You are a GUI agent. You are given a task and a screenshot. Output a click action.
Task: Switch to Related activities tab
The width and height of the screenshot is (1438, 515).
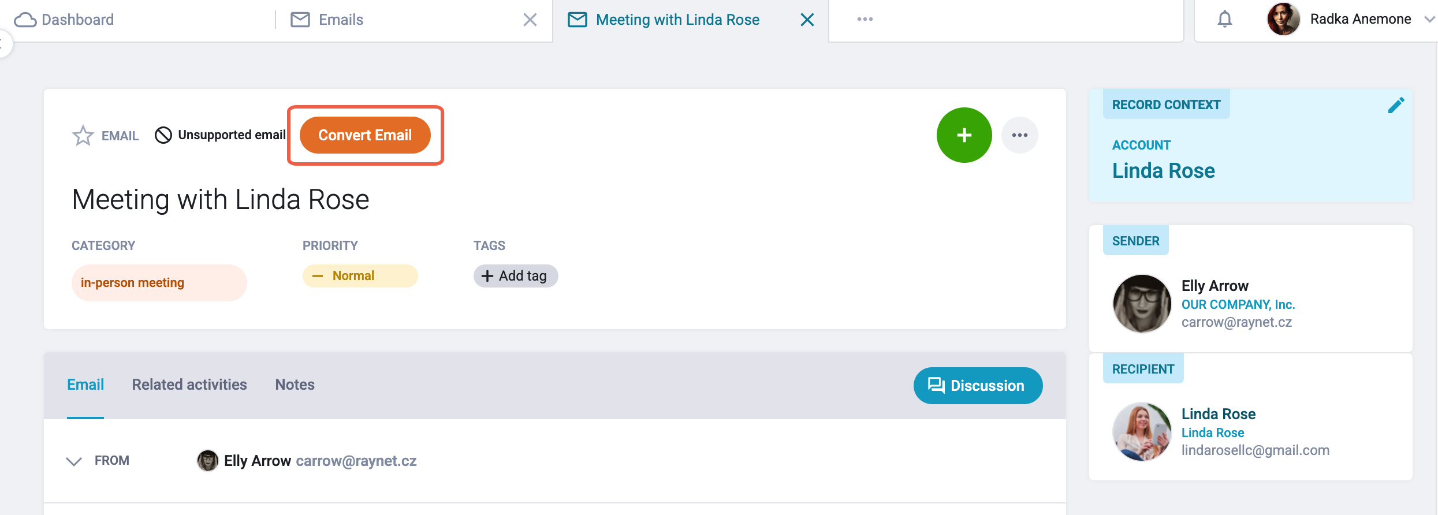[x=189, y=385]
